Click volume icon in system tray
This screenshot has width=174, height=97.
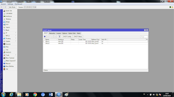coord(154,95)
